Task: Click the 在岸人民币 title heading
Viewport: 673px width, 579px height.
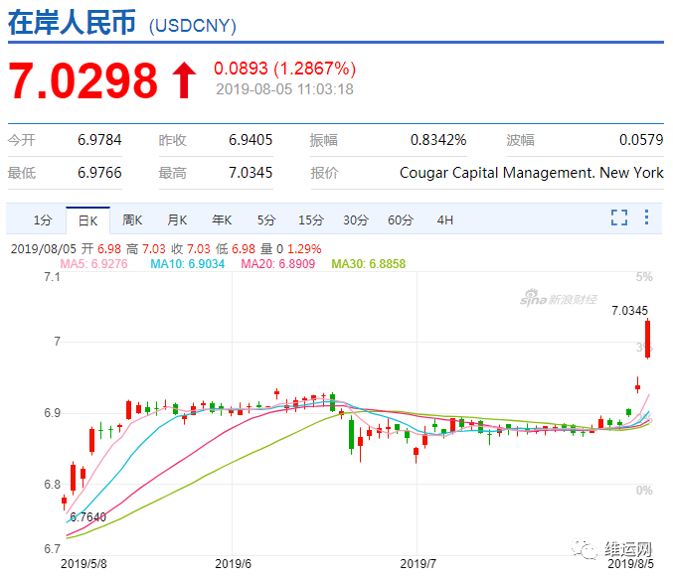Action: point(73,22)
